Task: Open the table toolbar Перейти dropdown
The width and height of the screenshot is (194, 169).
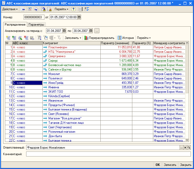Action: coord(144,38)
